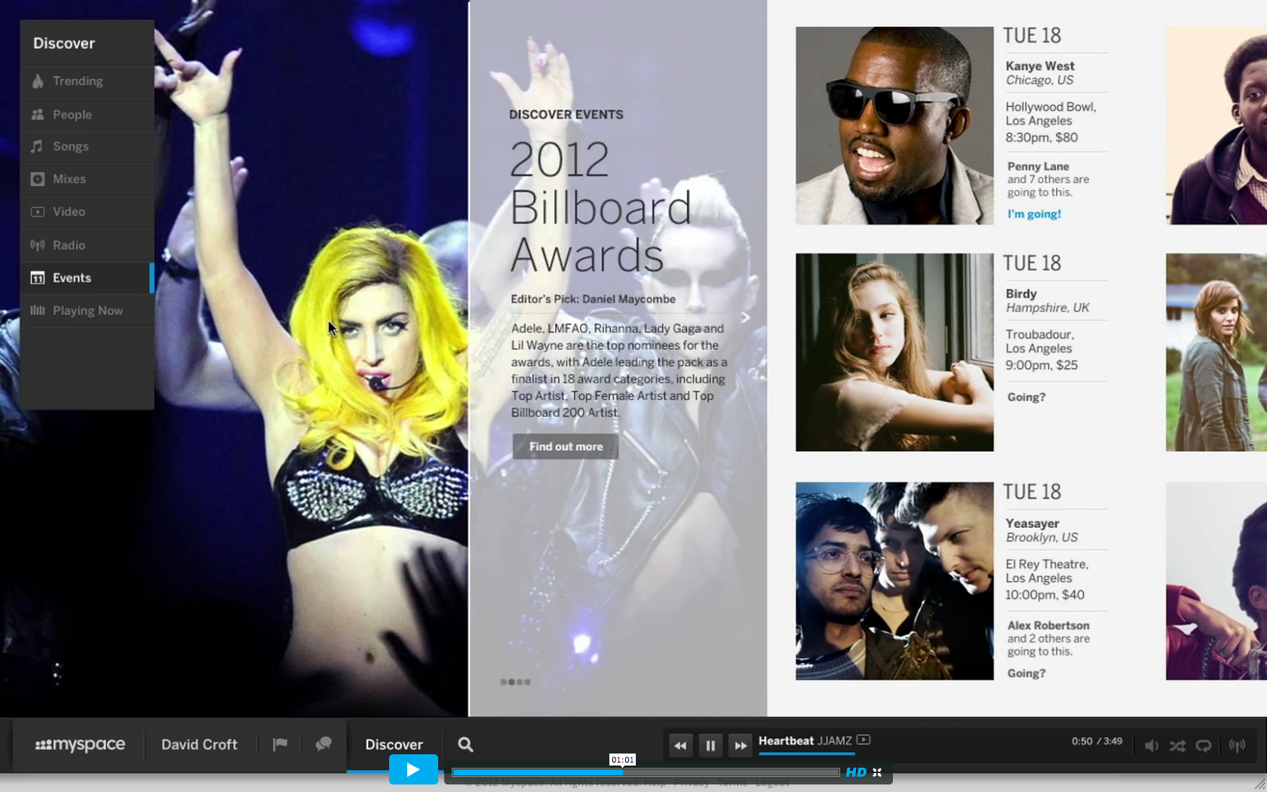Skip to the previous track

point(680,745)
